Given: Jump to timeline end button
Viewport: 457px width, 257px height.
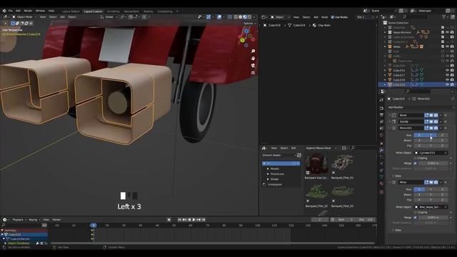Looking at the screenshot, I should pyautogui.click(x=204, y=220).
